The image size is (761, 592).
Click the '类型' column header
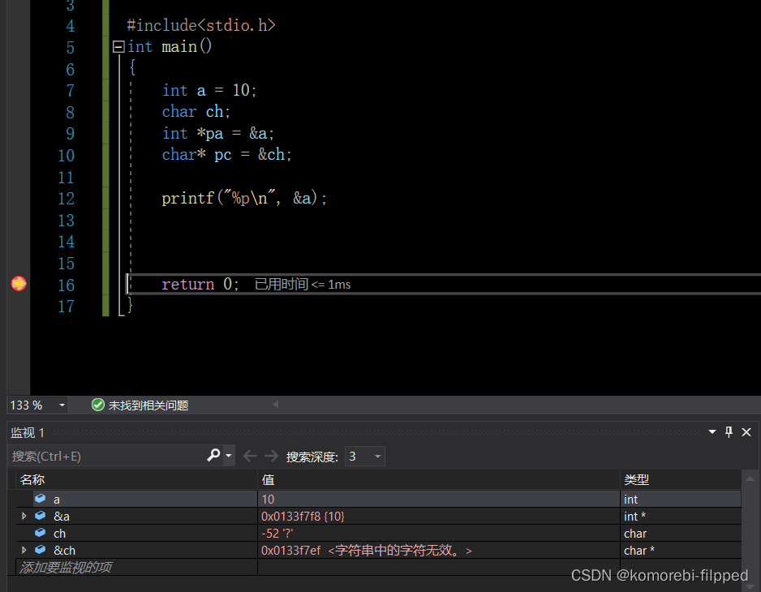(x=636, y=480)
